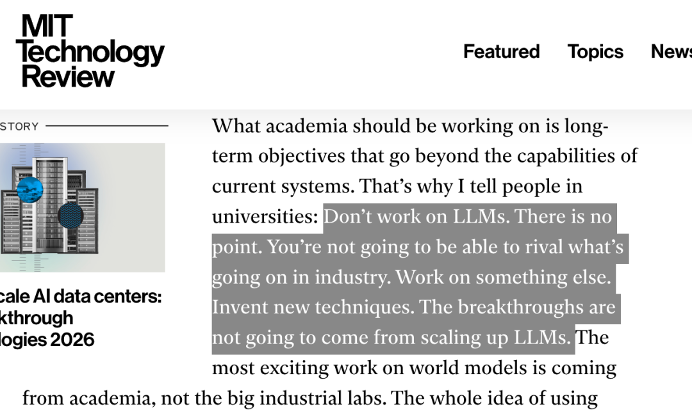Open the Featured menu item
Viewport: 692px width, 410px height.
click(x=501, y=52)
